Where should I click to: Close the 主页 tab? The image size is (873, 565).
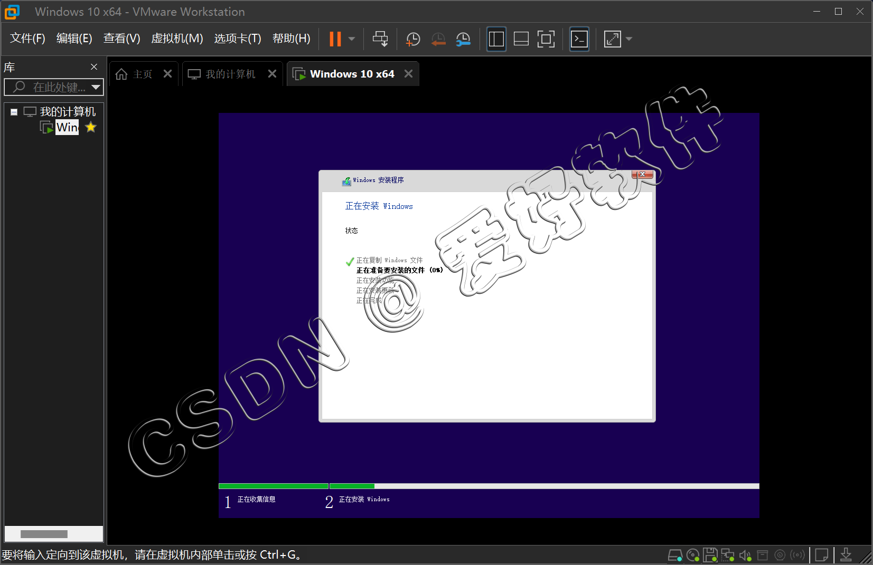(168, 74)
